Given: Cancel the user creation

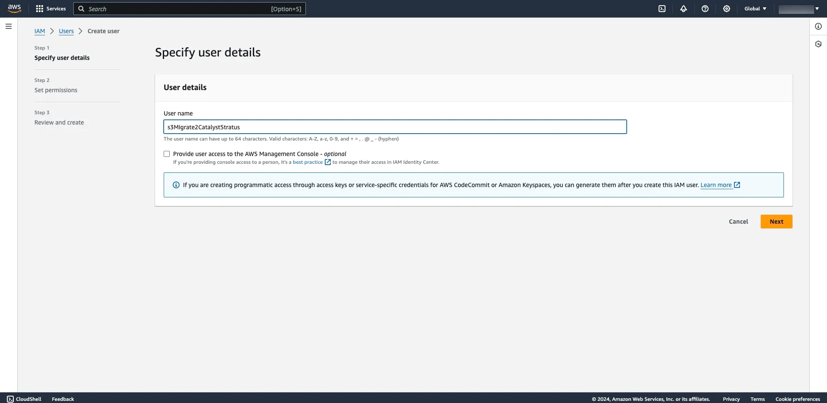Looking at the screenshot, I should tap(738, 222).
